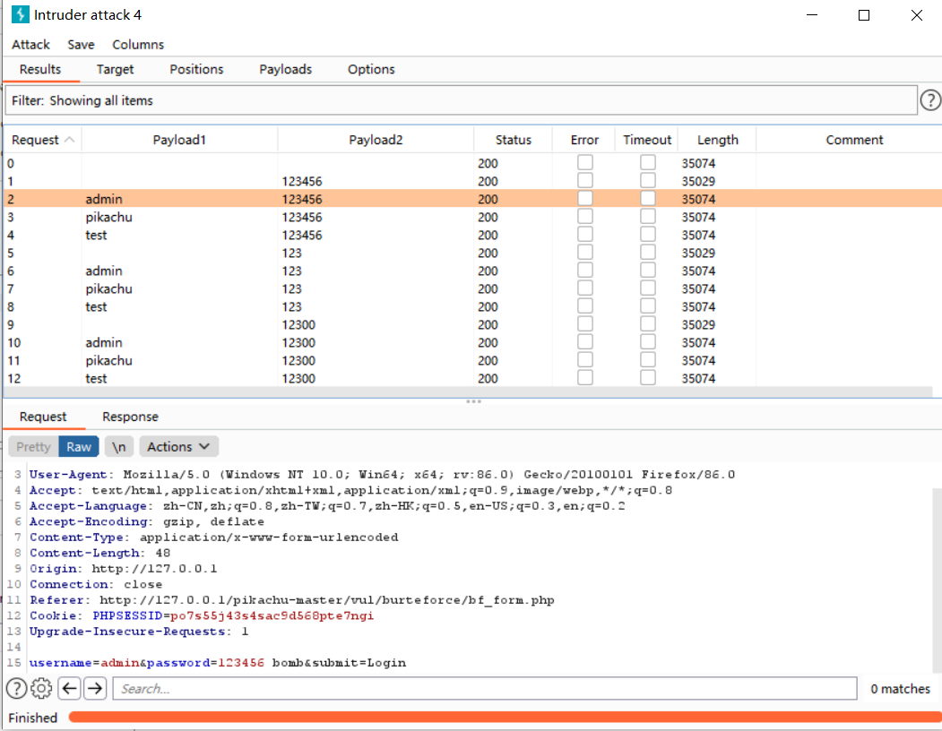Screen dimensions: 942x731
Task: Select request row 6 admin 123
Action: click(471, 271)
